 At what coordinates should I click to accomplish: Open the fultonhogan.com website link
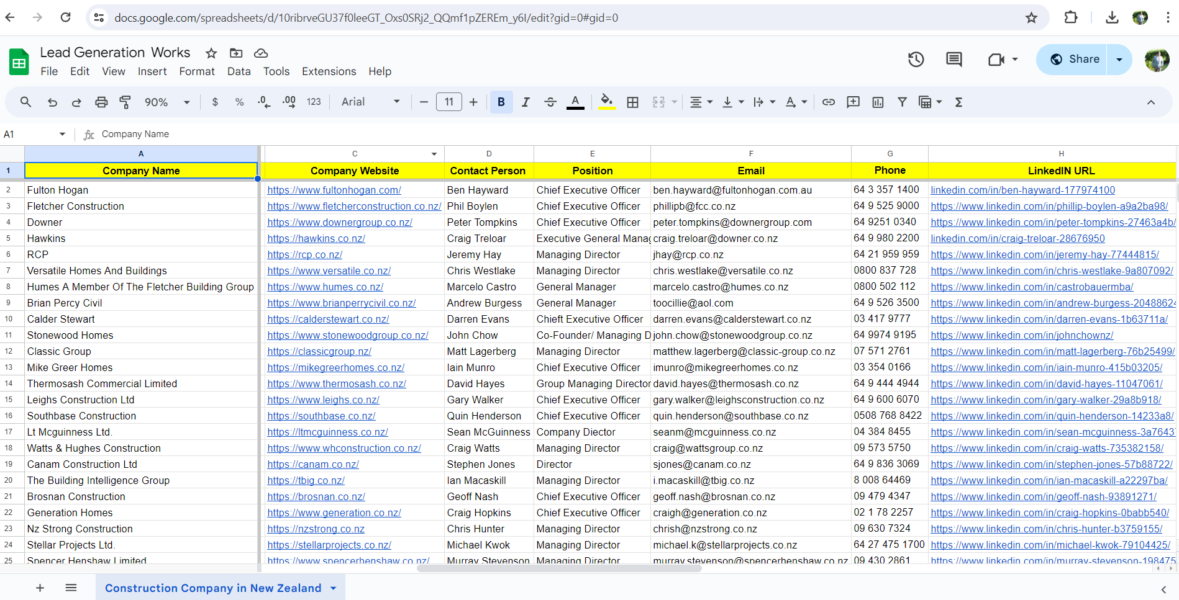tap(334, 190)
